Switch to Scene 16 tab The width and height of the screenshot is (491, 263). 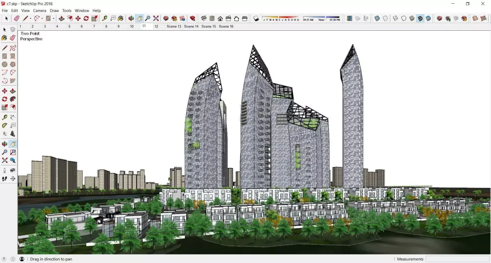click(226, 26)
